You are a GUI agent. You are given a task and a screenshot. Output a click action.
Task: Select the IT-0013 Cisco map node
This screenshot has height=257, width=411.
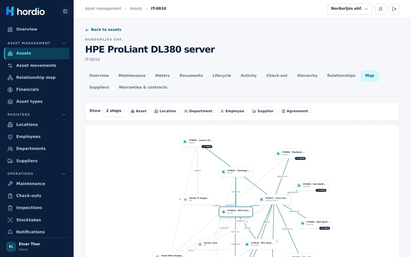pos(274,199)
